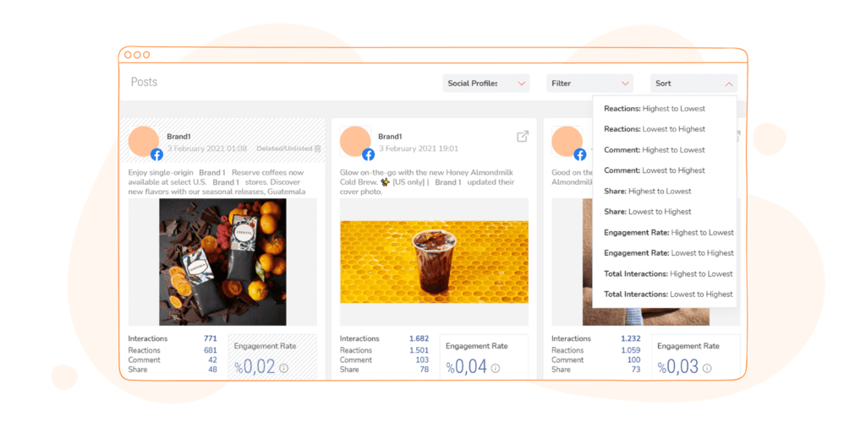Image resolution: width=866 pixels, height=427 pixels.
Task: Click the Posts heading
Action: pos(144,82)
